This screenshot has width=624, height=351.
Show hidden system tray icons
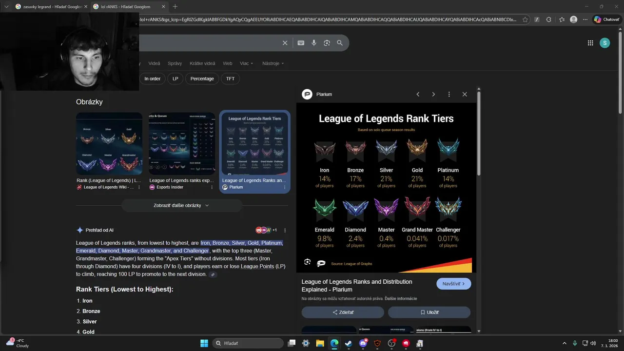pyautogui.click(x=565, y=343)
